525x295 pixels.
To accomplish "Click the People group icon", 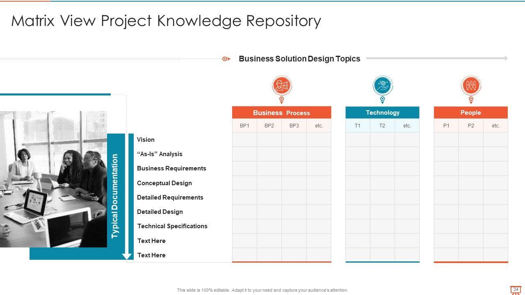I will tap(471, 86).
